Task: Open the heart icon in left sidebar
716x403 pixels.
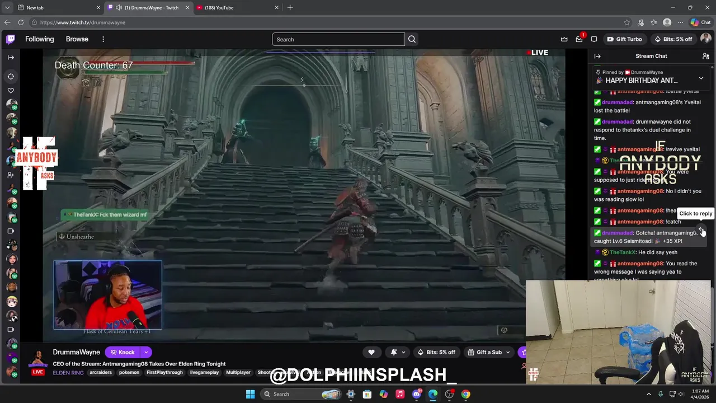Action: (11, 91)
